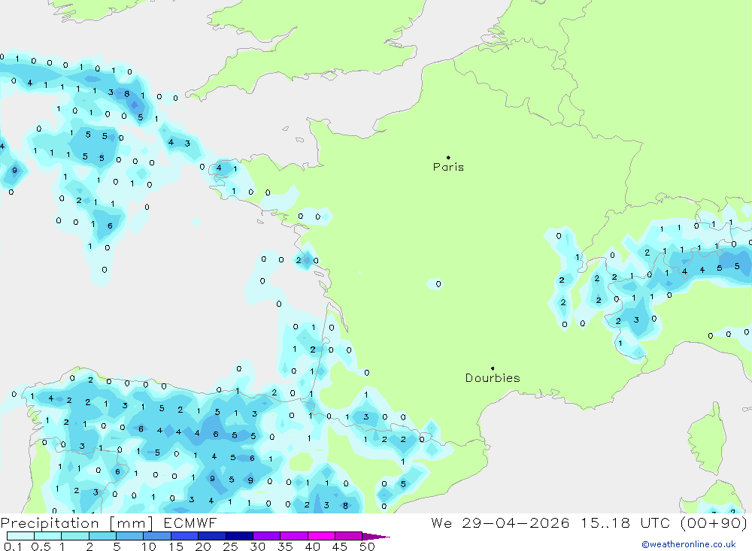Click the 'We 29-04-2026' date text
Viewport: 752px width, 551px height.
click(500, 522)
